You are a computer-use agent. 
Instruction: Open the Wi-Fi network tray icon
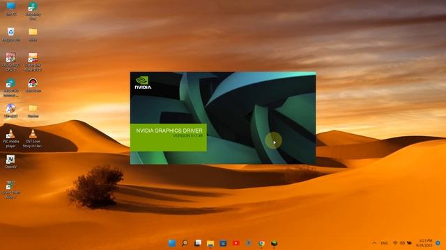point(395,243)
